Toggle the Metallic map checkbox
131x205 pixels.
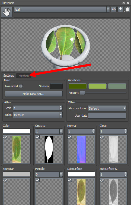[x=37, y=180]
